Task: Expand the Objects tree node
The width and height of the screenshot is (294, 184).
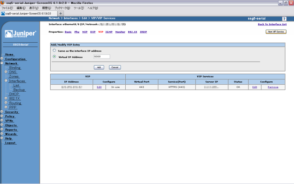Action: click(x=2, y=125)
